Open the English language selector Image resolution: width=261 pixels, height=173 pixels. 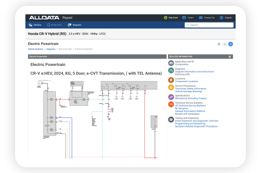click(x=226, y=18)
